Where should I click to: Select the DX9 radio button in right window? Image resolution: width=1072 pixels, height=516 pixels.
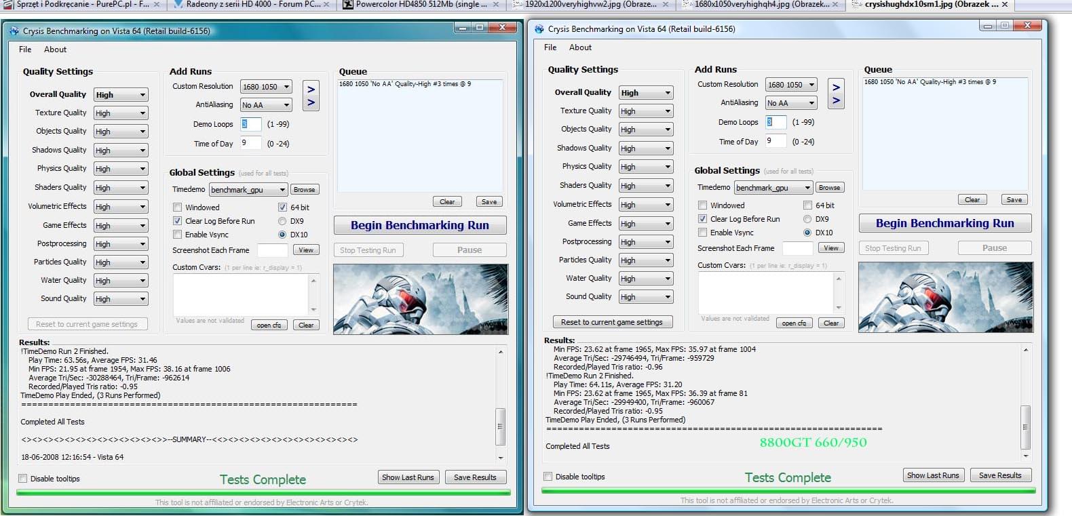coord(807,219)
